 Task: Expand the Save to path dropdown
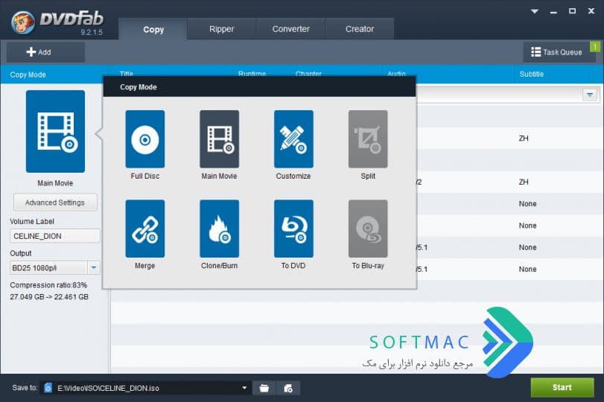click(244, 388)
